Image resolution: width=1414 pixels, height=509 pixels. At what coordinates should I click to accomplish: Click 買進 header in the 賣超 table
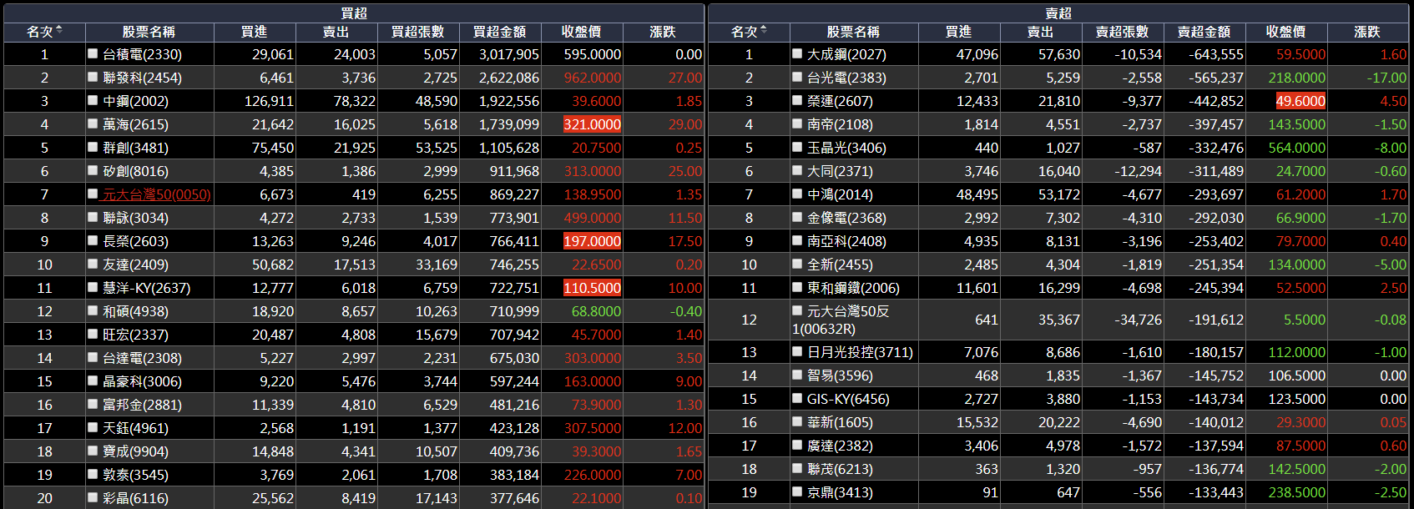[x=958, y=32]
